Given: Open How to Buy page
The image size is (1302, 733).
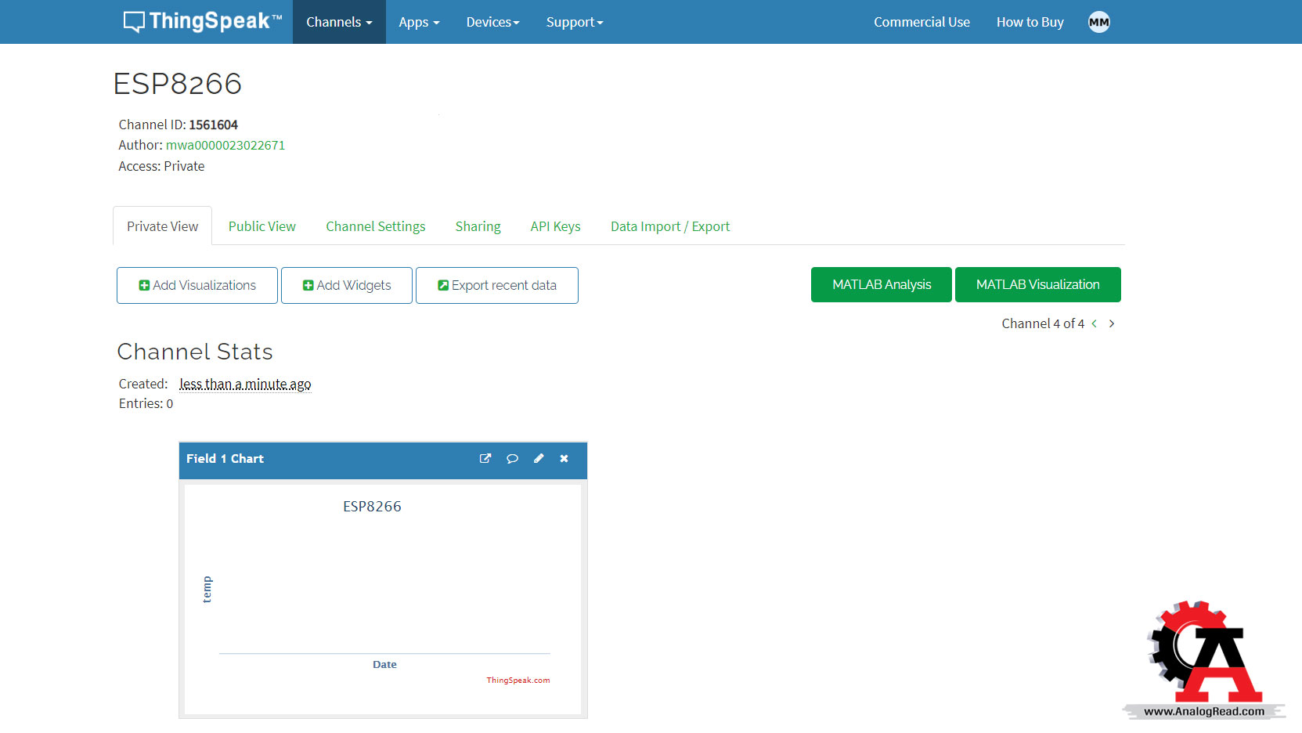Looking at the screenshot, I should pos(1030,22).
